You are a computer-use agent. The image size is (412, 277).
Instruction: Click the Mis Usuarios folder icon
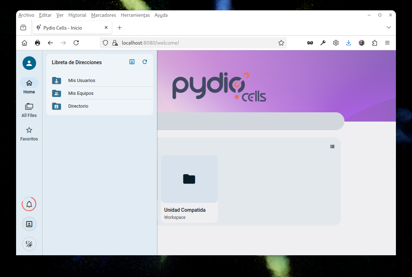coord(56,81)
